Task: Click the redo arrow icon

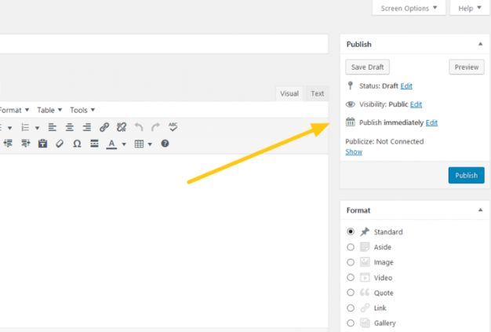Action: (x=155, y=127)
